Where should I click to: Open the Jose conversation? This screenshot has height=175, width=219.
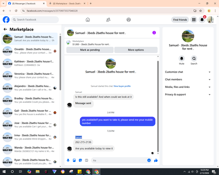pyautogui.click(x=30, y=125)
